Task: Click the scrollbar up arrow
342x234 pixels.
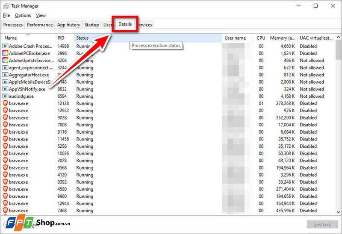Action: [x=338, y=37]
